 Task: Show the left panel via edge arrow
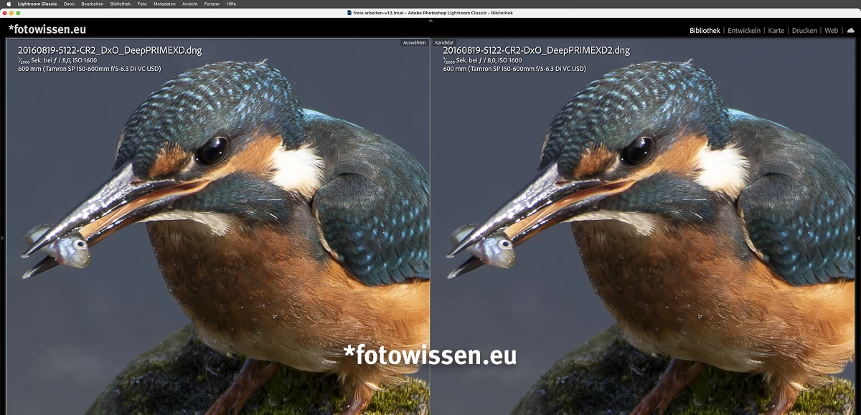click(x=3, y=238)
